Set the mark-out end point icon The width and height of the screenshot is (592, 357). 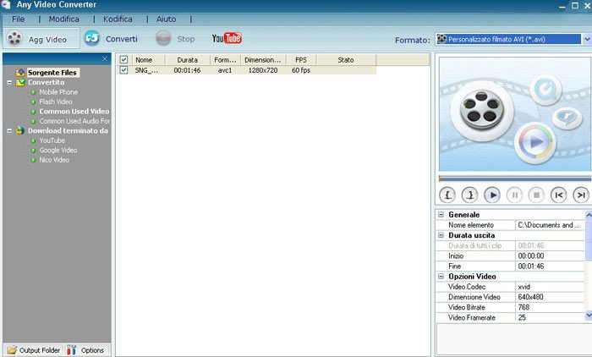tap(469, 195)
